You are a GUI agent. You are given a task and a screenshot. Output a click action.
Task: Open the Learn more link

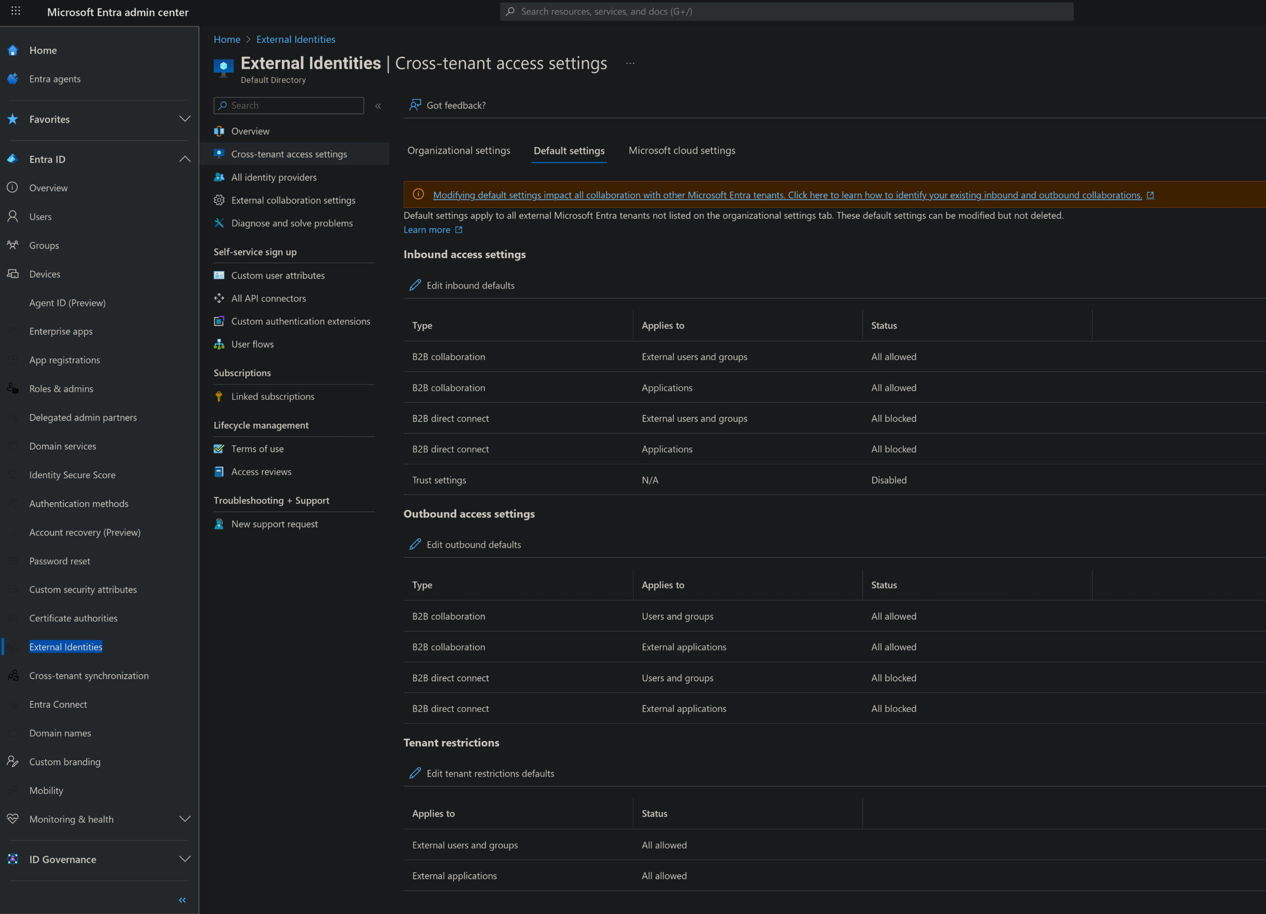coord(433,229)
